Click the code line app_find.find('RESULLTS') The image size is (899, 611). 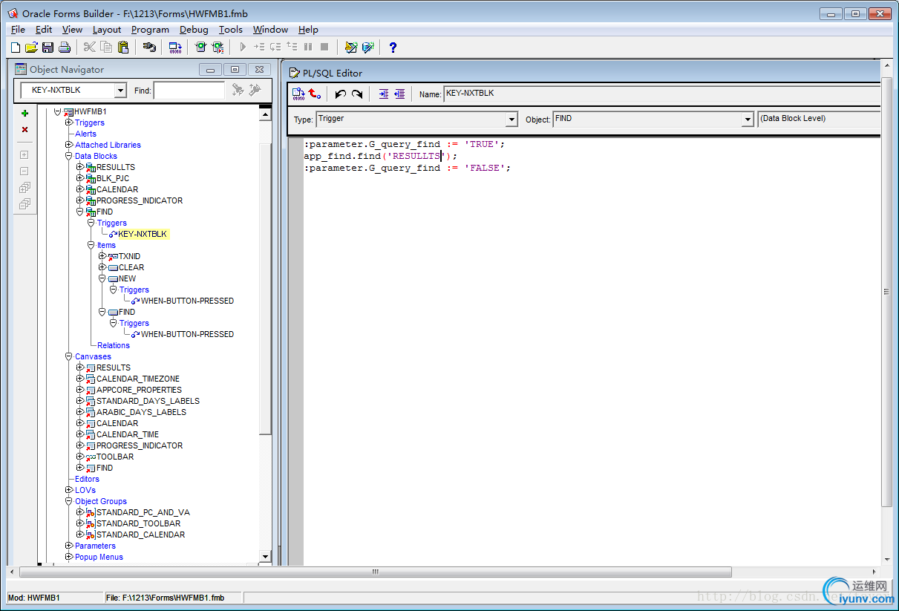381,156
